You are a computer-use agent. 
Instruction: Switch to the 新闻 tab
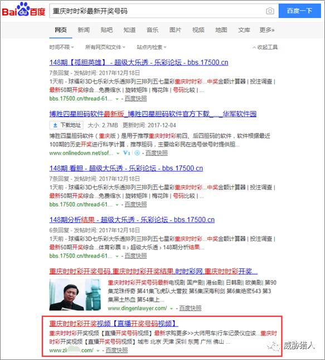(84, 30)
